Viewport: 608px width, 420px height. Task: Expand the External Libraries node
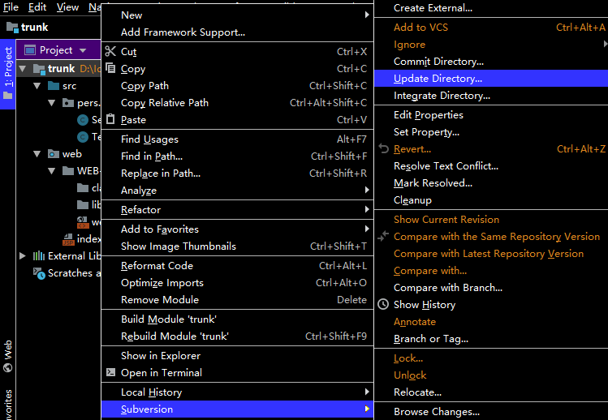click(23, 255)
